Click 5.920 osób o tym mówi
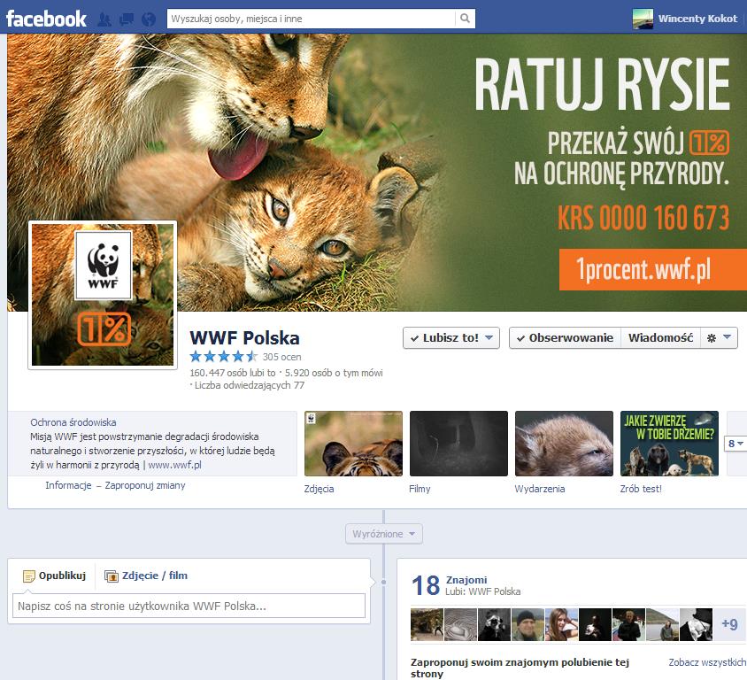 point(334,373)
